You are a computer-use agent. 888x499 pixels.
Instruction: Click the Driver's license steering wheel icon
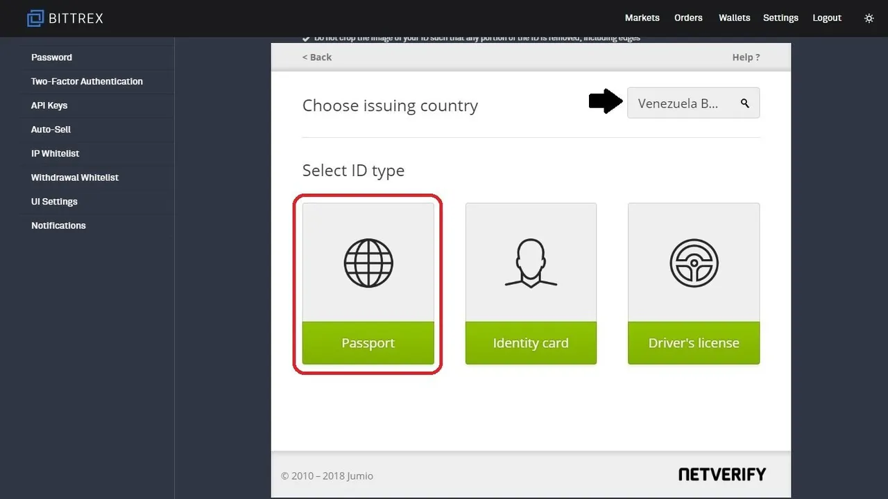click(x=694, y=263)
